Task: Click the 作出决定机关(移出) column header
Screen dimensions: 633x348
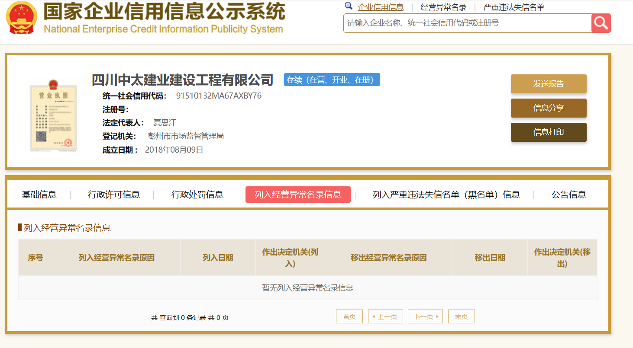Action: 562,258
